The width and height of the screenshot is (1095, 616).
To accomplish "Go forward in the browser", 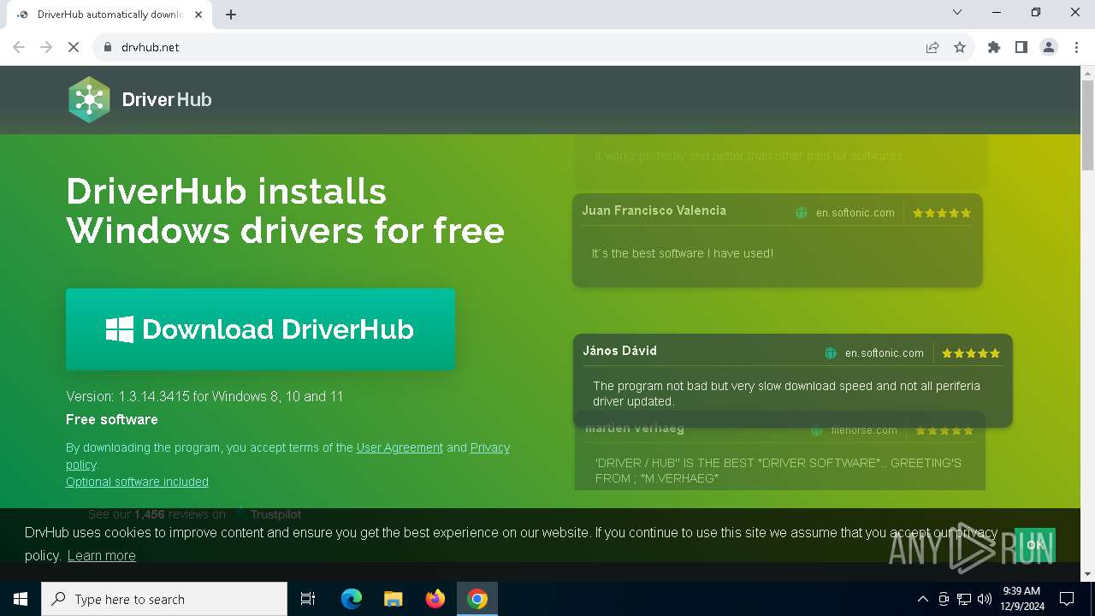I will [46, 47].
